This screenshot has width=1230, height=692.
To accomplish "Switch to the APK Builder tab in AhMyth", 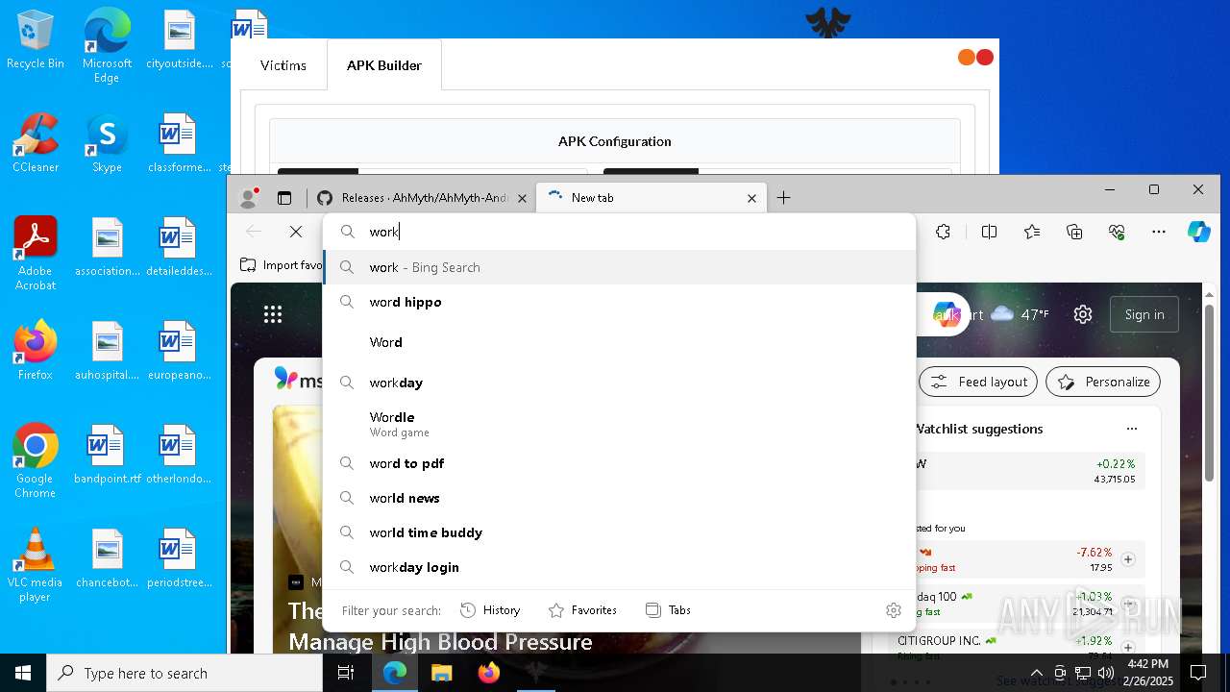I will click(384, 65).
